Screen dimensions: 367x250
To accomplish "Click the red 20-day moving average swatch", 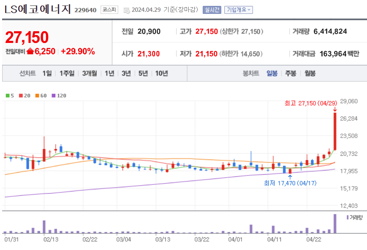I will tap(21, 96).
